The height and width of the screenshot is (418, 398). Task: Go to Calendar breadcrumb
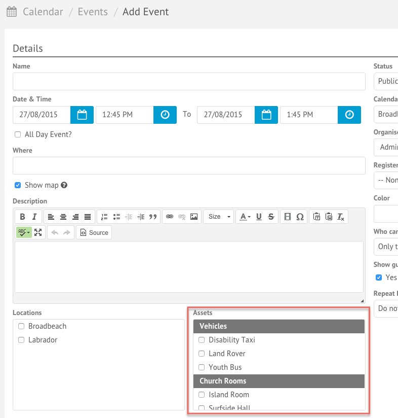click(x=43, y=12)
